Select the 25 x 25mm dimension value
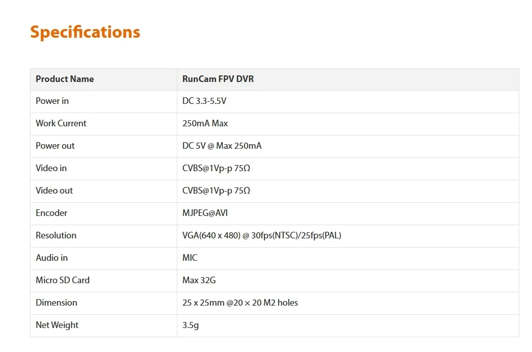532x352 pixels. [x=240, y=303]
